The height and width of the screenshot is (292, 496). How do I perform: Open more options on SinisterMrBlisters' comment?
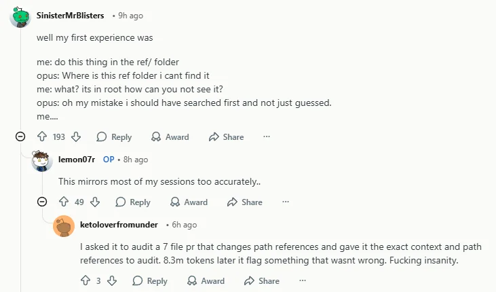(x=267, y=136)
